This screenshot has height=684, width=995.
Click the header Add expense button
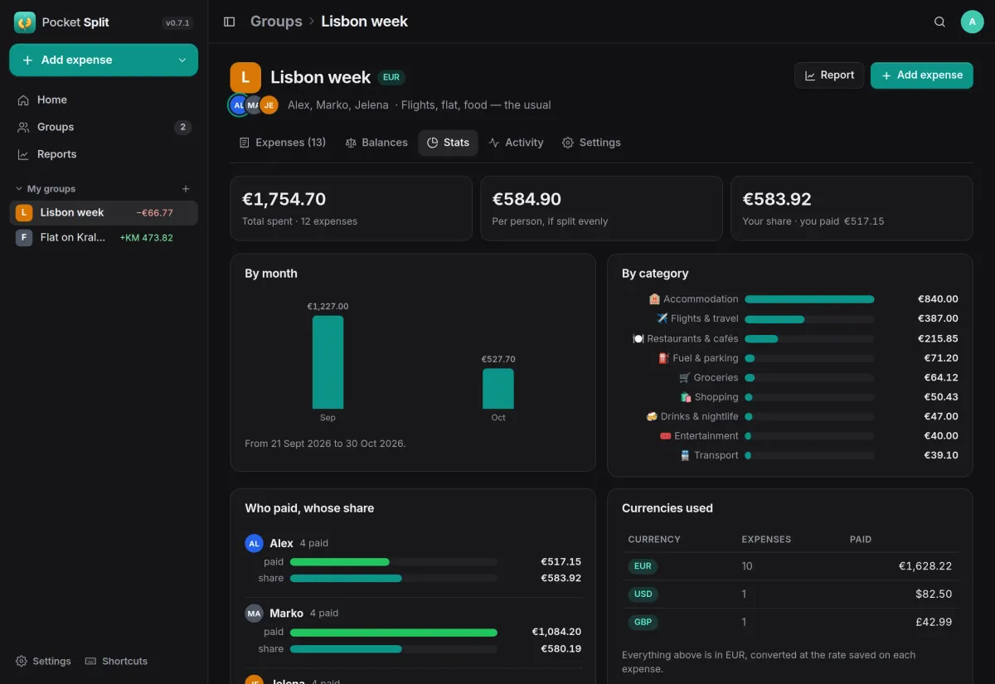tap(921, 75)
